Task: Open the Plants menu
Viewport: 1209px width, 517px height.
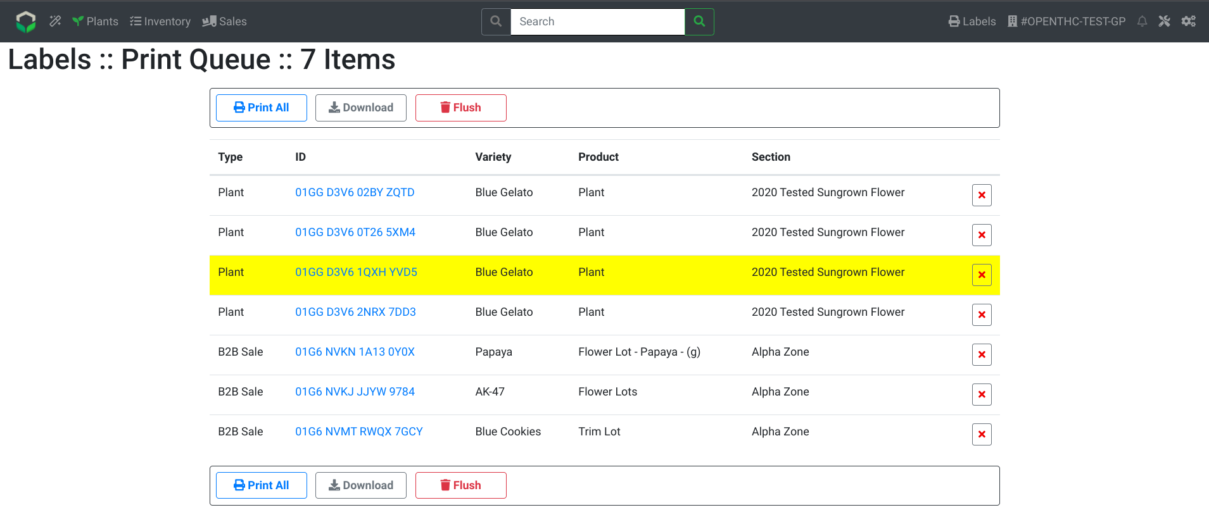Action: [x=95, y=22]
